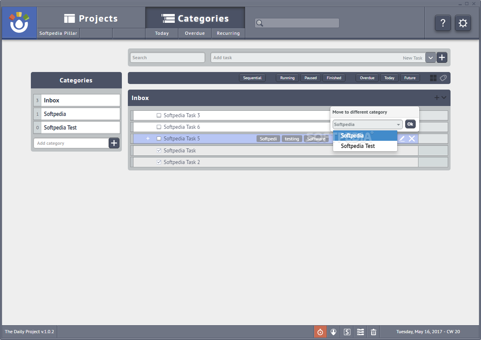This screenshot has height=340, width=481.
Task: Open the list rows icon in status bar
Action: [360, 332]
